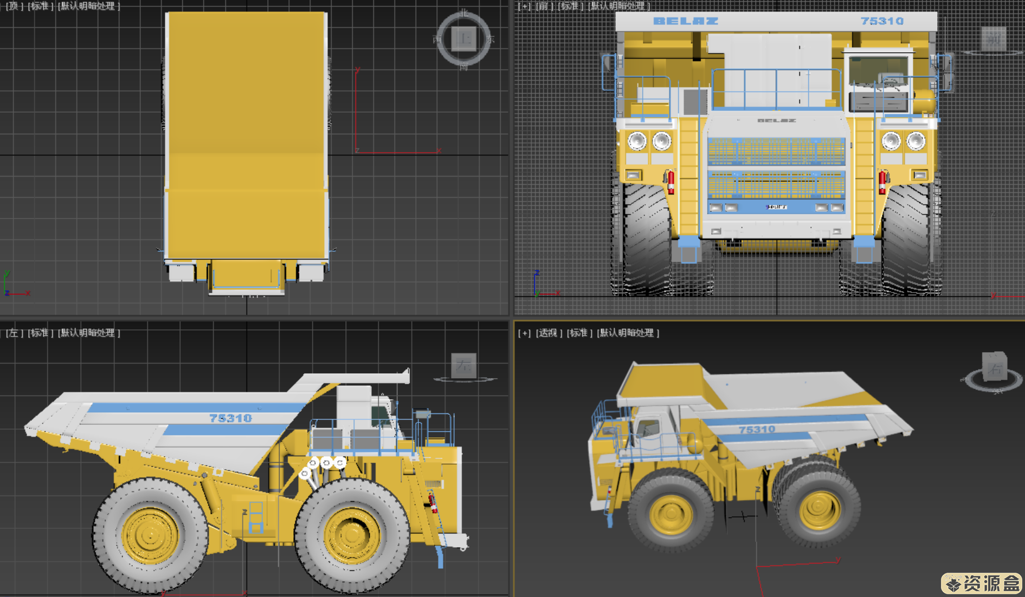Select the rear wheel in left viewport
1025x597 pixels.
pos(150,536)
